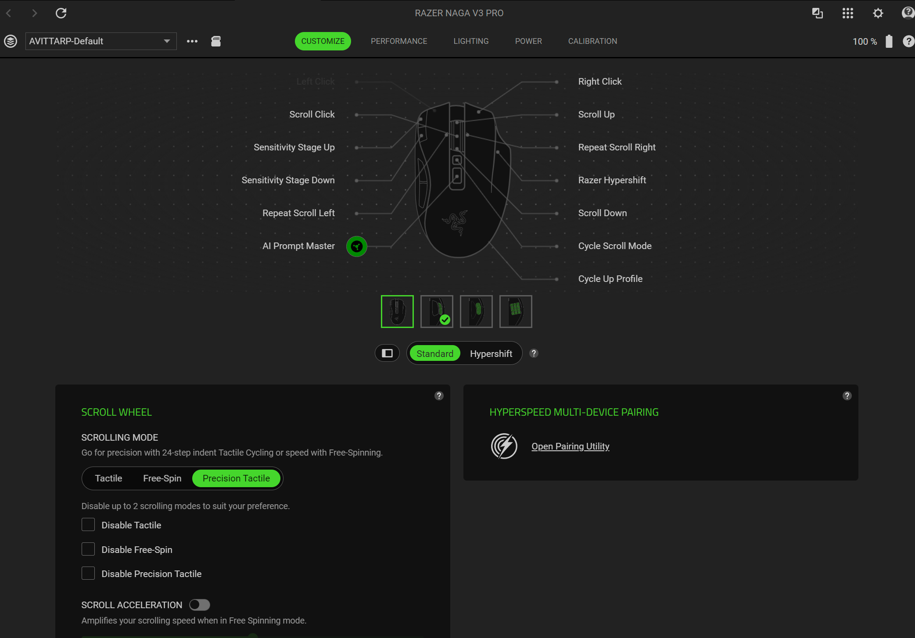Open Pairing Utility link

pos(571,446)
